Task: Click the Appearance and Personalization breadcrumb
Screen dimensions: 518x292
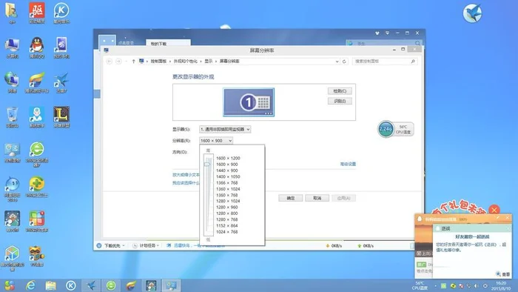Action: coord(185,62)
